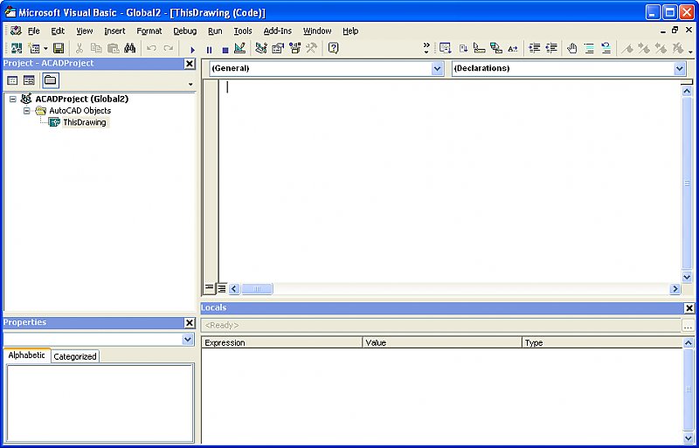
Task: Open the Insert menu
Action: point(114,31)
